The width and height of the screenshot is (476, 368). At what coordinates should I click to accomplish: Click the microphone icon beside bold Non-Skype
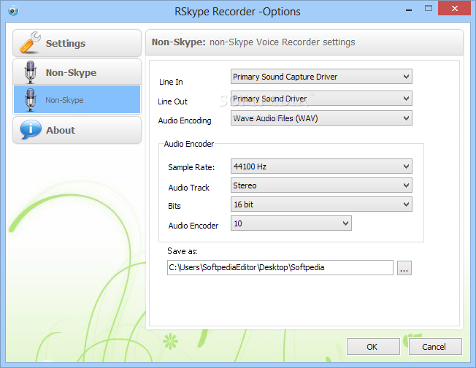[30, 72]
